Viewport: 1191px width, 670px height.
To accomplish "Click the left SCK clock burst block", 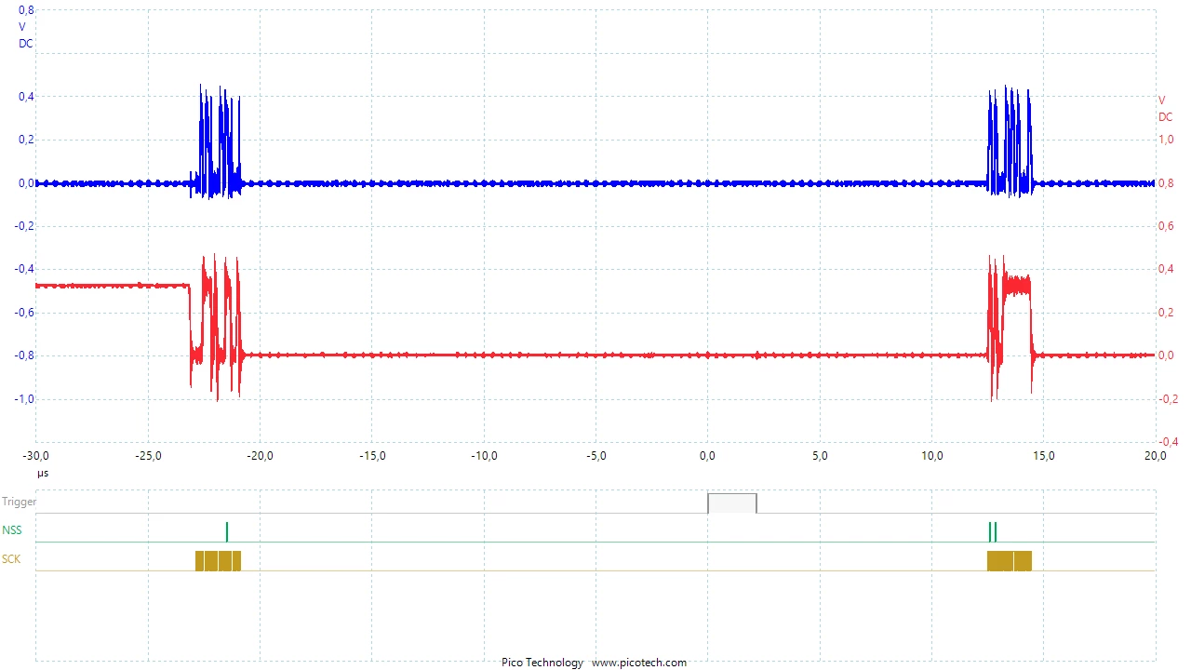I will click(218, 560).
